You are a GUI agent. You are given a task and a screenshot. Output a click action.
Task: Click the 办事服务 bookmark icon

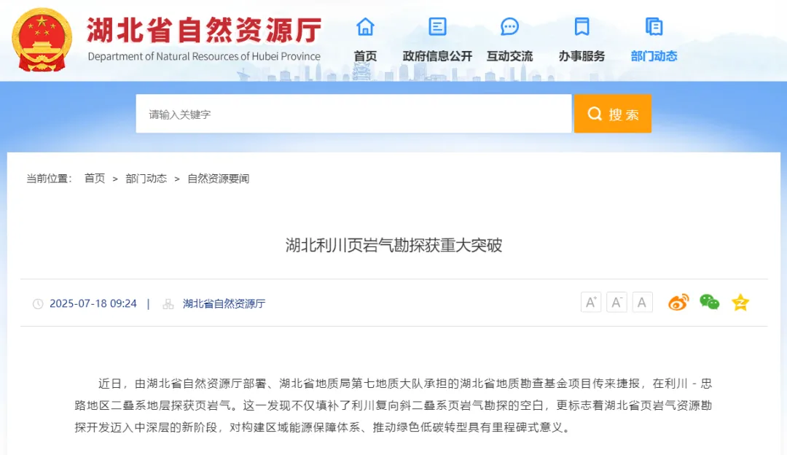[581, 26]
